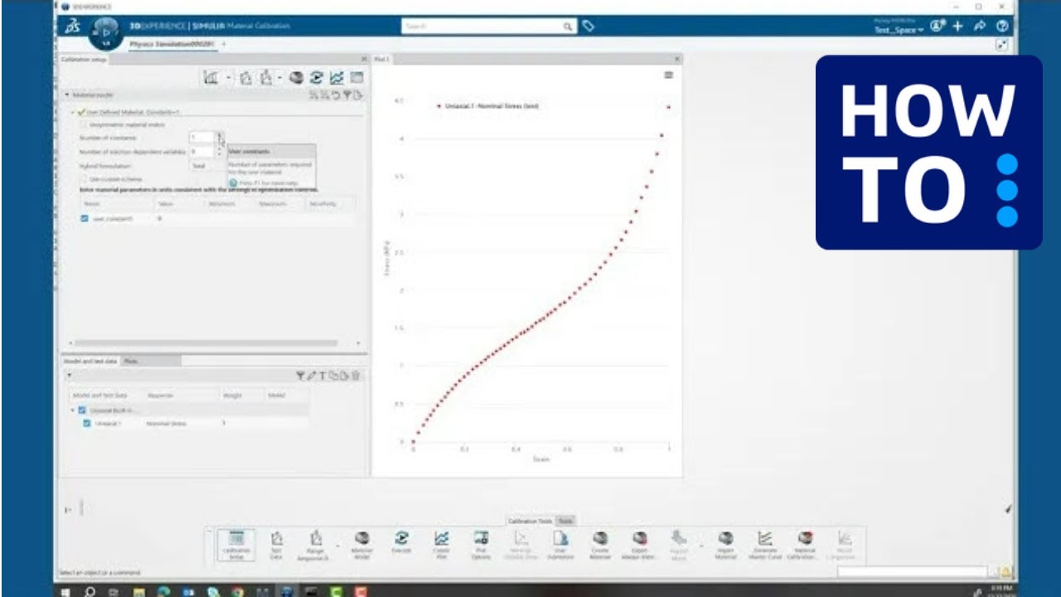Click the Create Plot icon in Calibration setup toolbar
This screenshot has width=1061, height=597.
pyautogui.click(x=337, y=77)
